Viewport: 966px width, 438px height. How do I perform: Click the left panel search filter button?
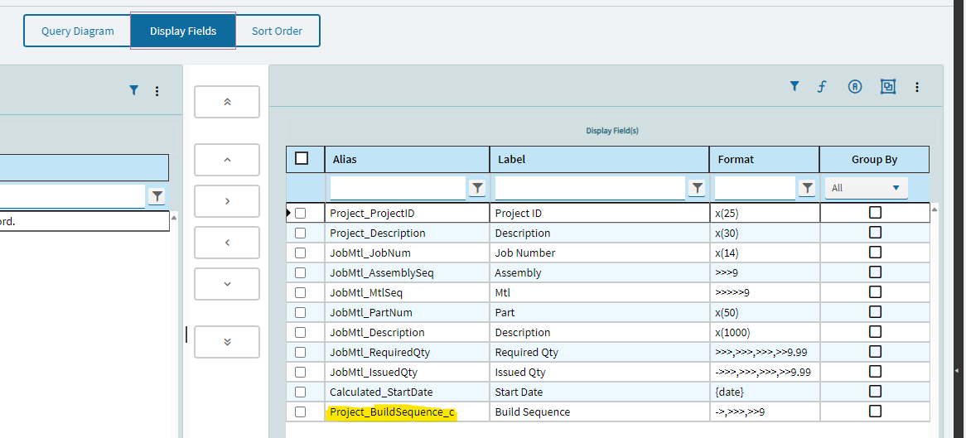pos(157,196)
